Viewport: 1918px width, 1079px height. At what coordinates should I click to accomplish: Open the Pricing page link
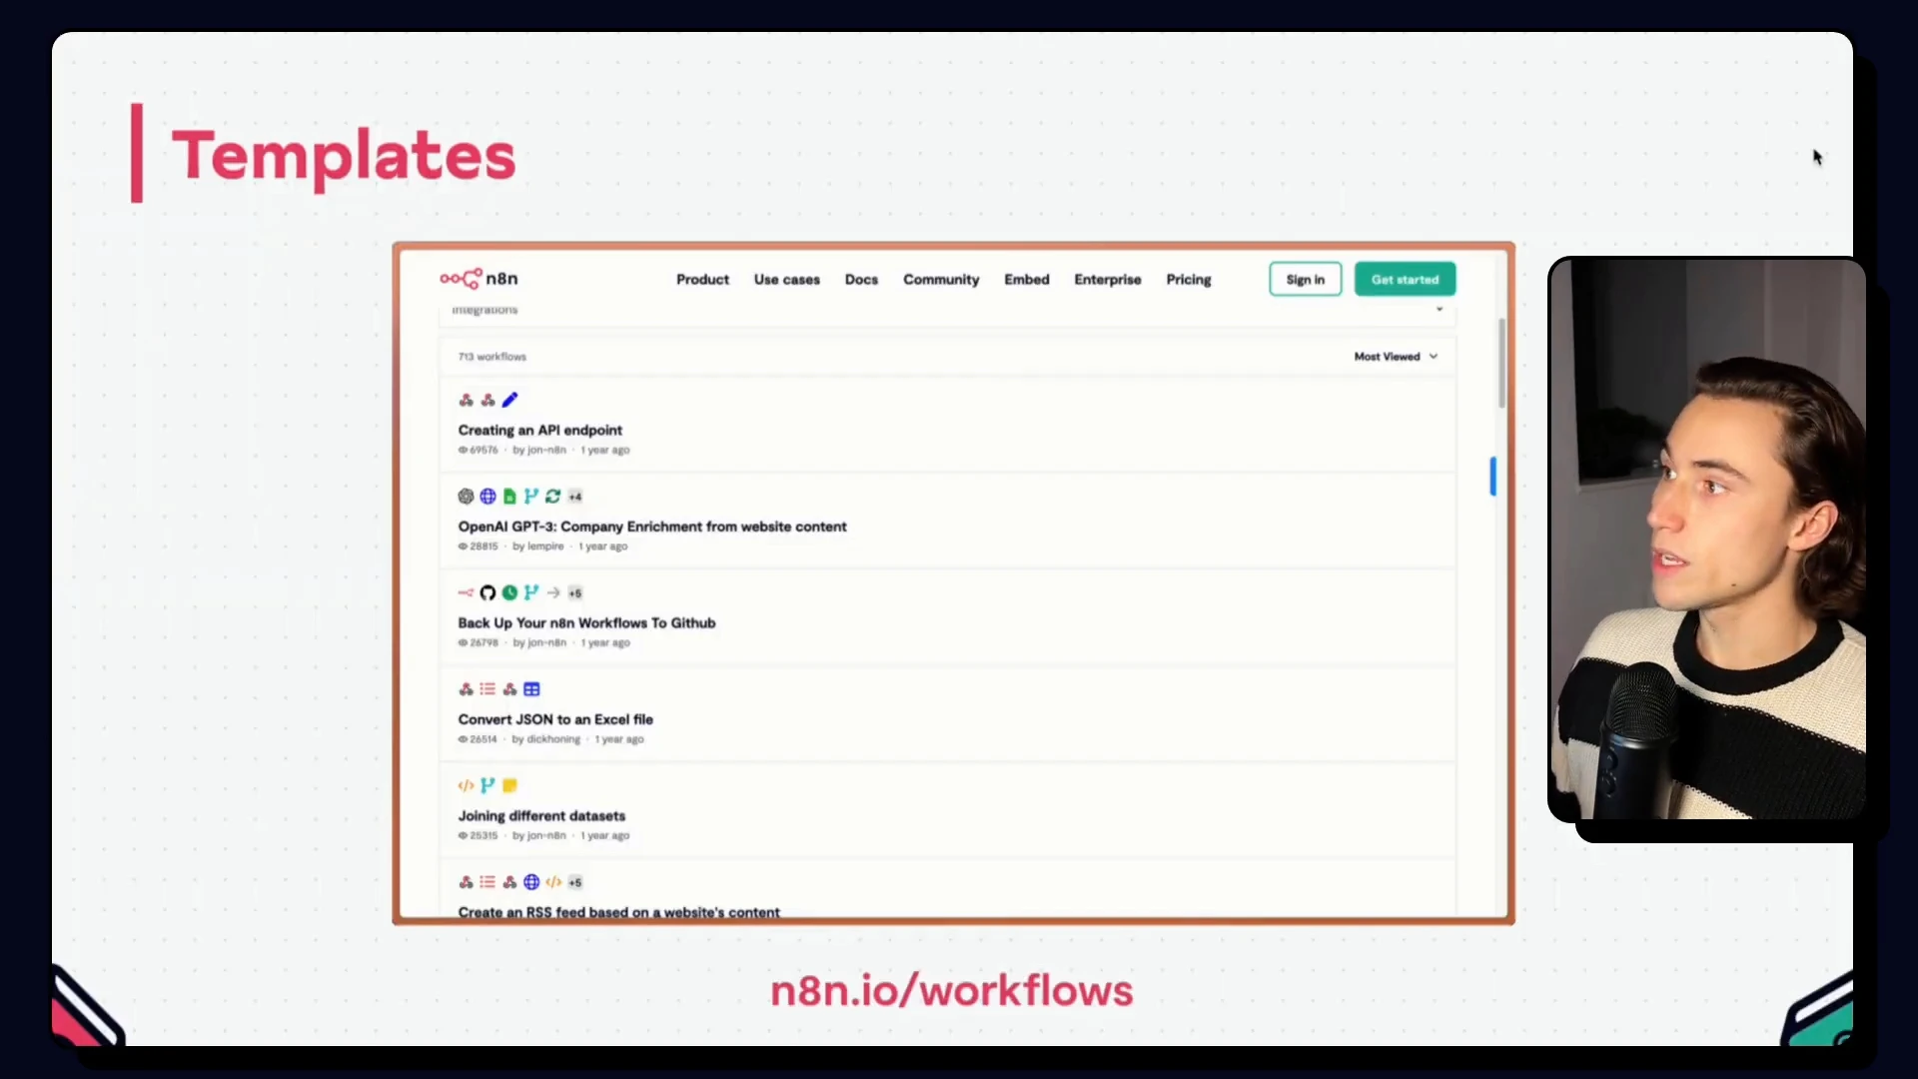pyautogui.click(x=1189, y=280)
